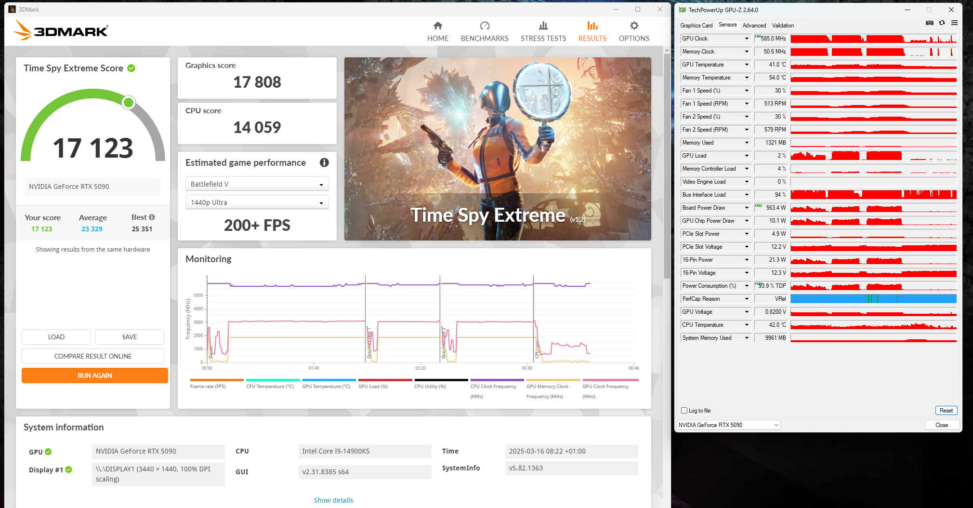
Task: Switch to the Results section
Action: coord(592,31)
